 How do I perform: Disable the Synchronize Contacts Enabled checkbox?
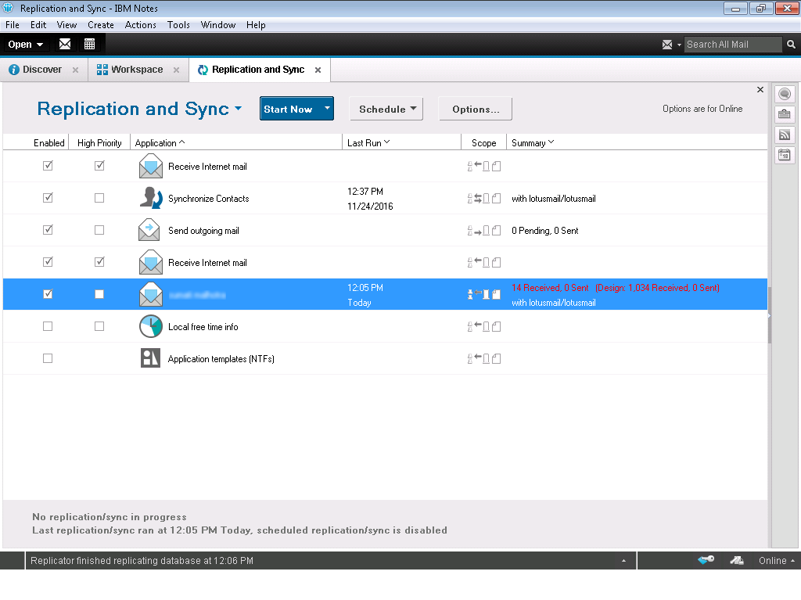click(x=48, y=199)
